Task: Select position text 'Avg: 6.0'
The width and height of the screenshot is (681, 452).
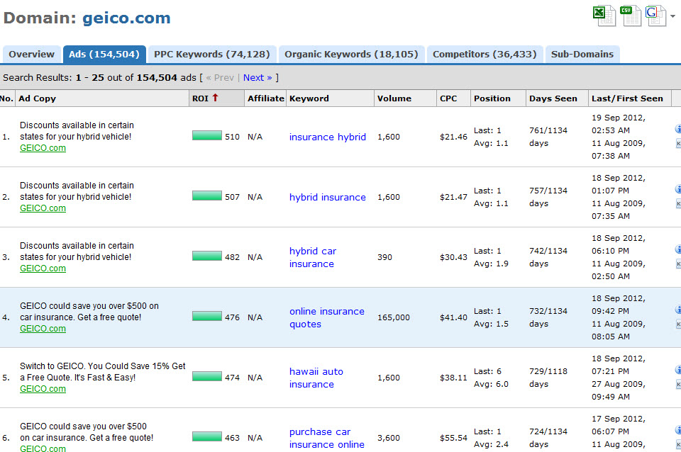Action: [491, 384]
